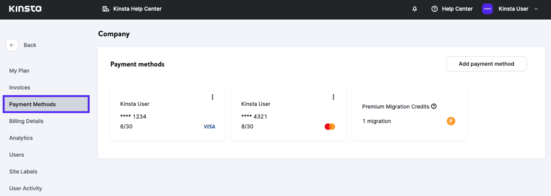Open the Help Center link in the header

coord(457,9)
